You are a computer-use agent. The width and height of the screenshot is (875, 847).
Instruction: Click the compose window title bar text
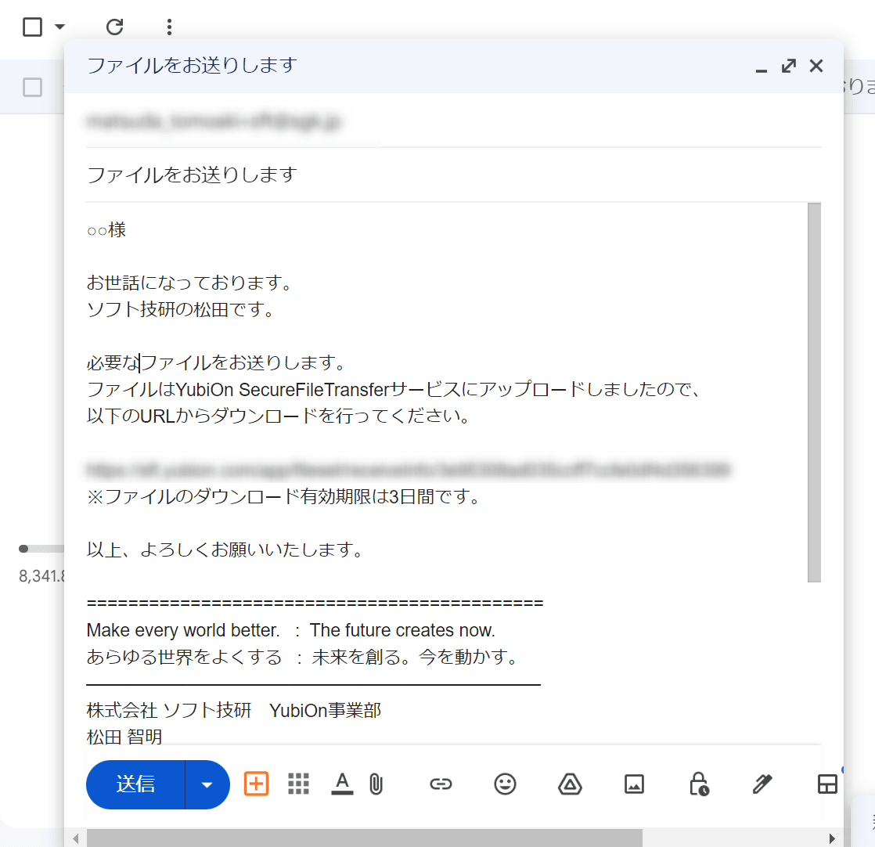click(x=192, y=66)
